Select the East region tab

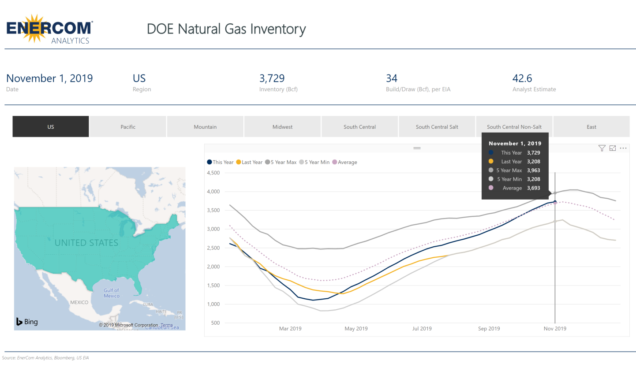tap(591, 127)
